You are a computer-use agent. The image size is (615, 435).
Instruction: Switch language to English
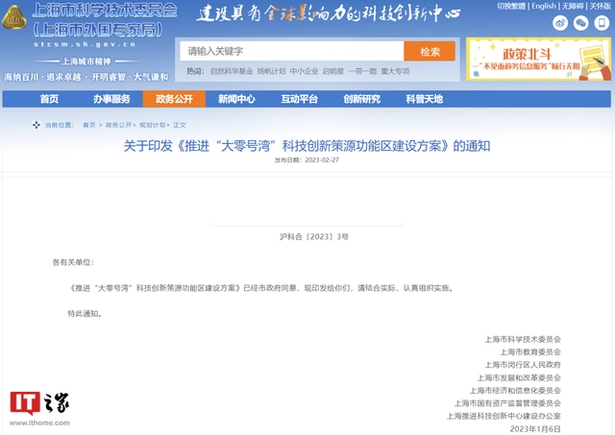click(x=543, y=6)
